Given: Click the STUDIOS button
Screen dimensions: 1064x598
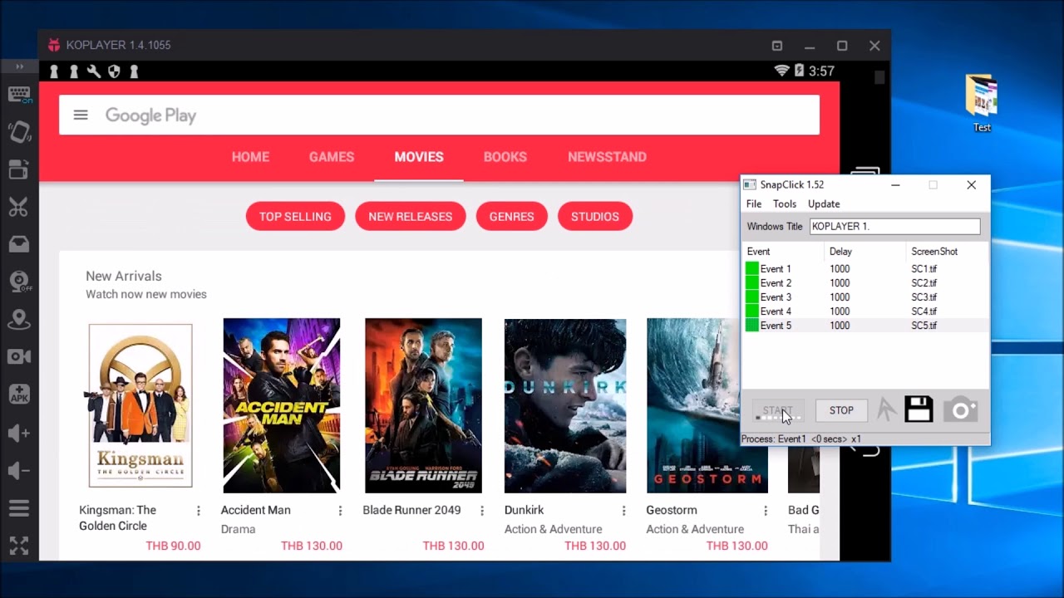Looking at the screenshot, I should pyautogui.click(x=595, y=217).
